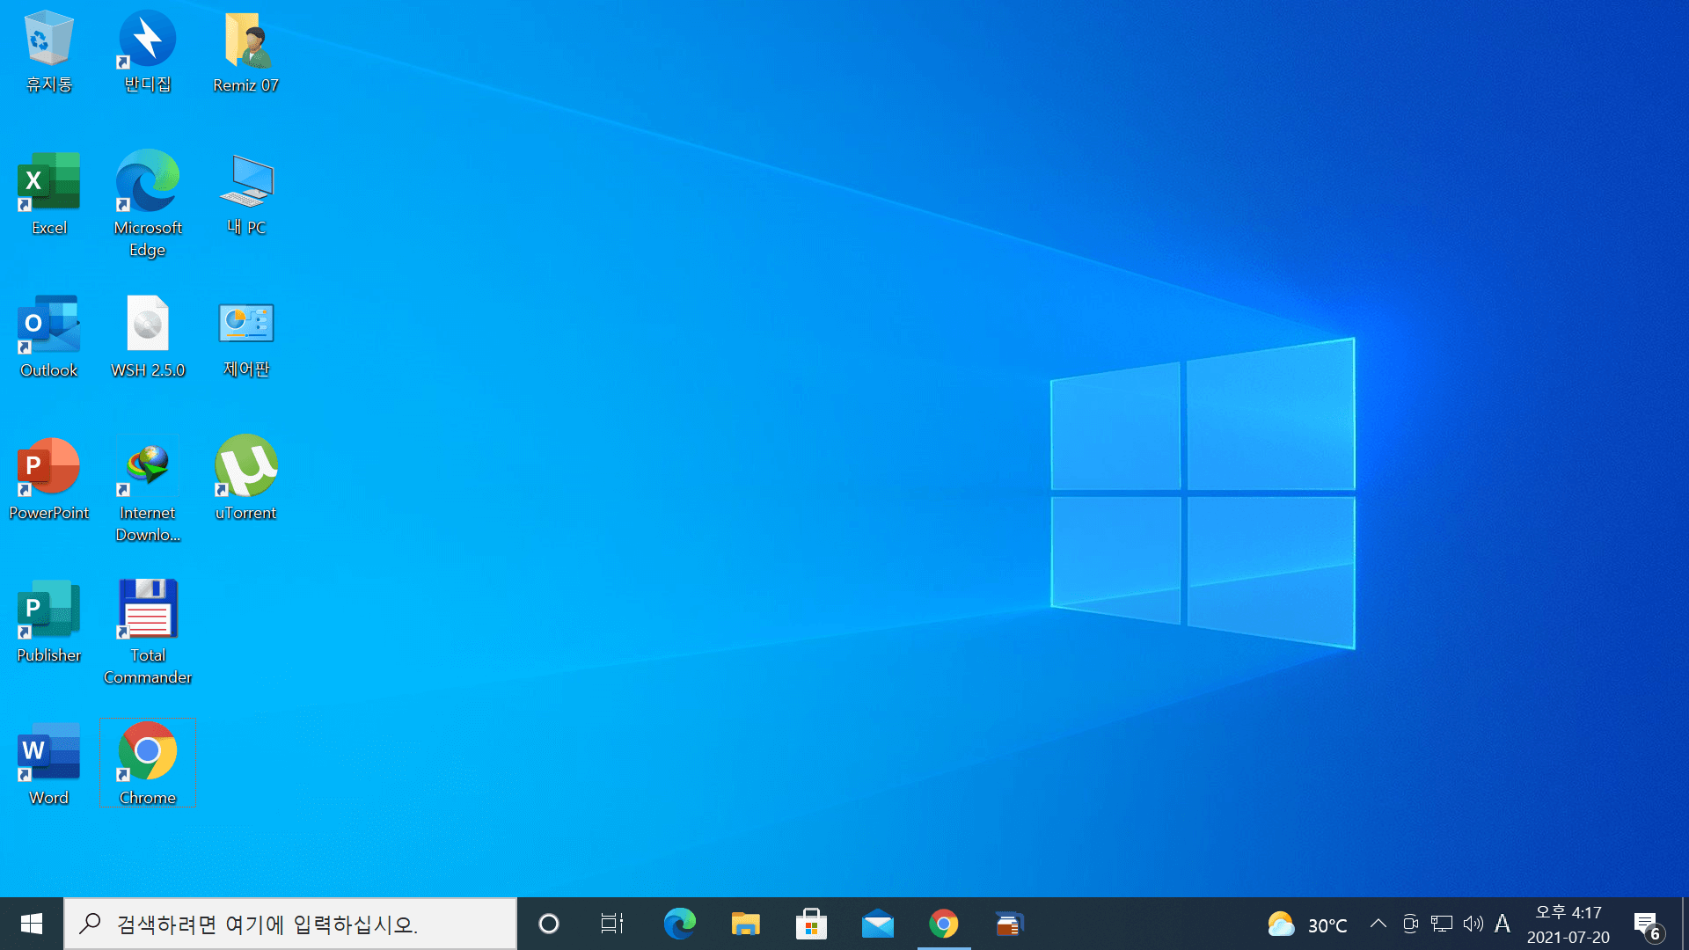This screenshot has height=950, width=1689.
Task: Select the WSH 2.5.0 file icon
Action: 148,336
